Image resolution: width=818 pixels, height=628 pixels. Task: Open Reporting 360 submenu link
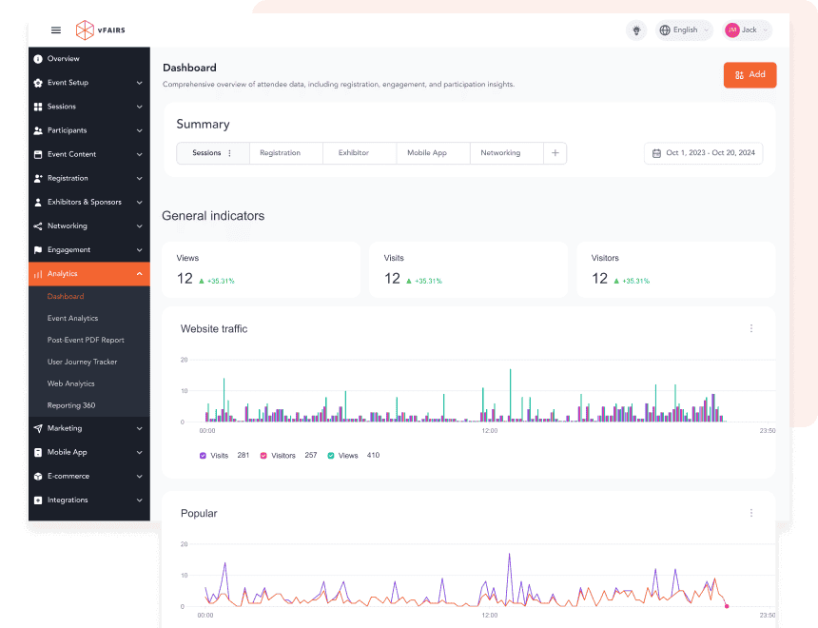click(x=71, y=405)
